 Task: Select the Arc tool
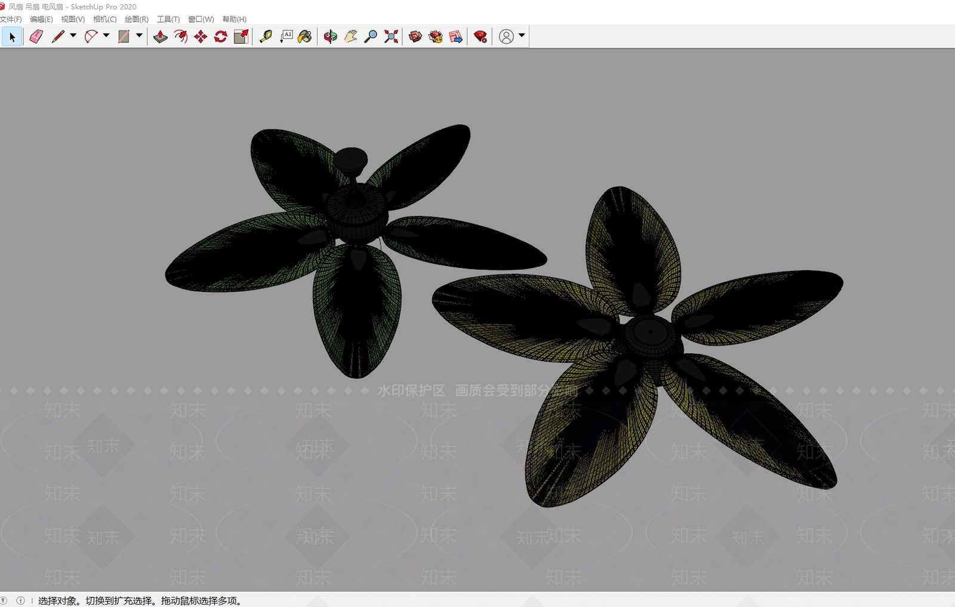pos(91,37)
